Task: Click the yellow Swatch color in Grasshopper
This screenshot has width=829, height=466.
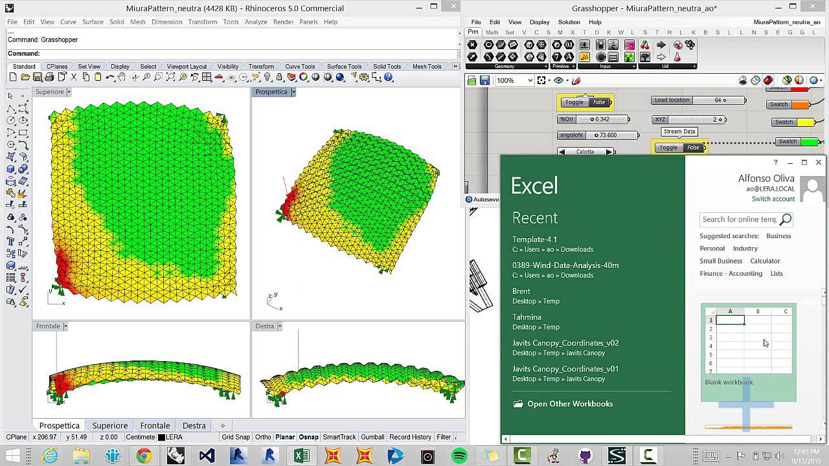Action: [x=806, y=122]
